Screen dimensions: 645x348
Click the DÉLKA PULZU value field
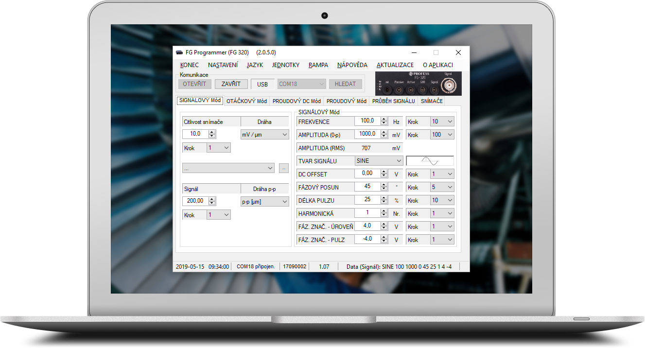(366, 200)
